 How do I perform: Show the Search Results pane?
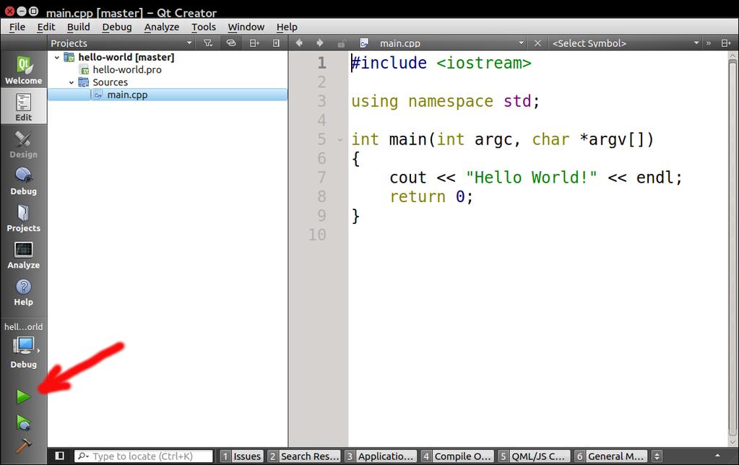coord(303,456)
